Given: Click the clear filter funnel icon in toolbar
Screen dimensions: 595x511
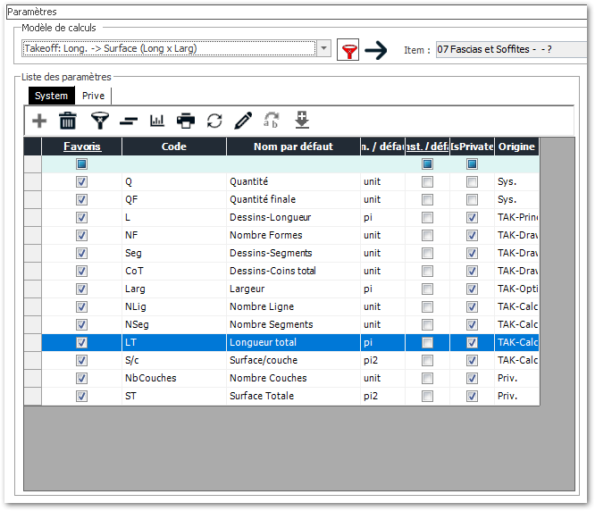Looking at the screenshot, I should click(x=99, y=121).
